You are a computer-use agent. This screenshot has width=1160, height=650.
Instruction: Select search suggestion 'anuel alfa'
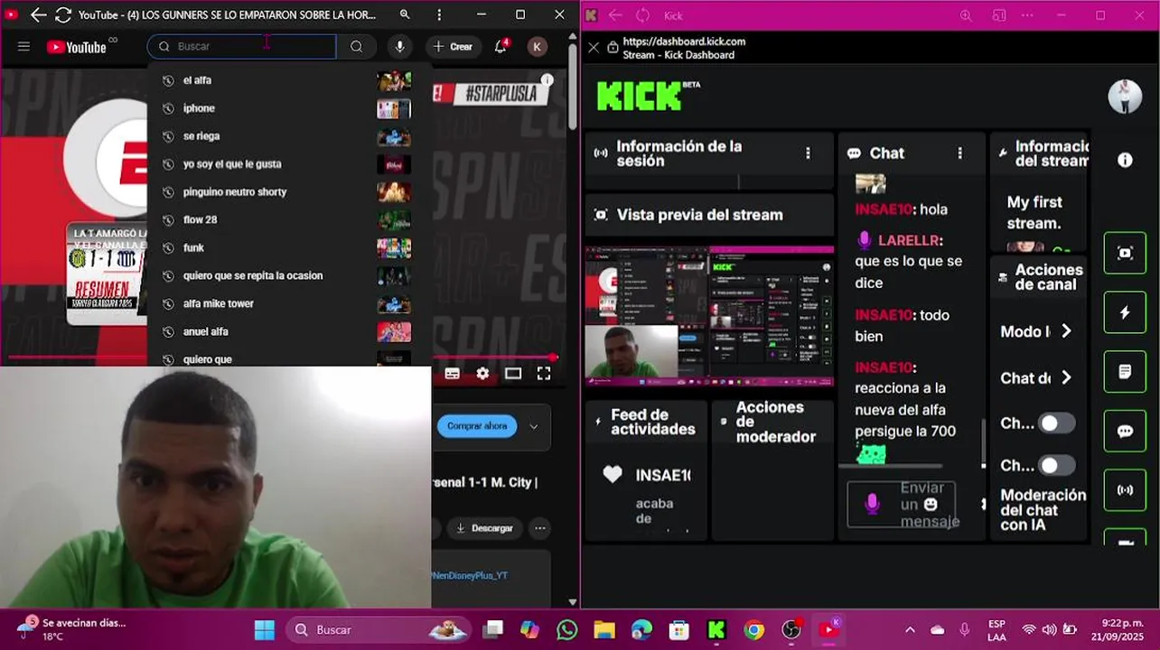[x=289, y=331]
